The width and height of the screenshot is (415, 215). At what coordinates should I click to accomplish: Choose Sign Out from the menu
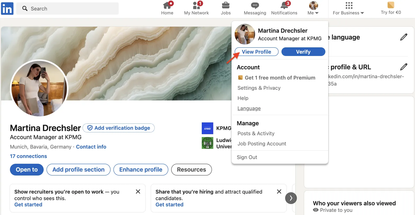247,157
